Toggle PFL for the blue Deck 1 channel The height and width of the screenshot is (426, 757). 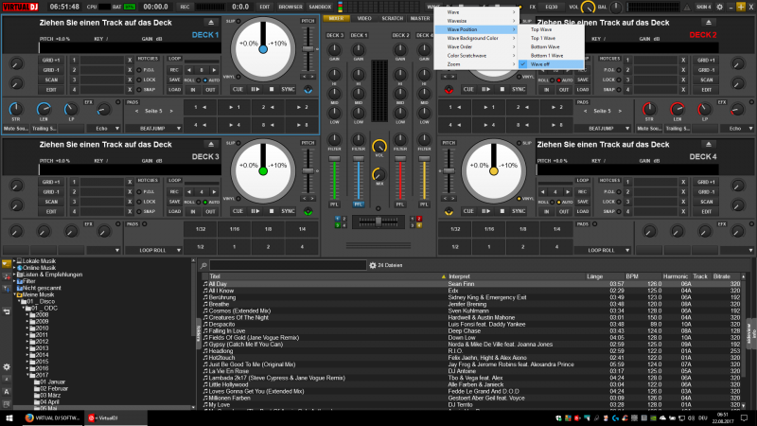tap(358, 204)
